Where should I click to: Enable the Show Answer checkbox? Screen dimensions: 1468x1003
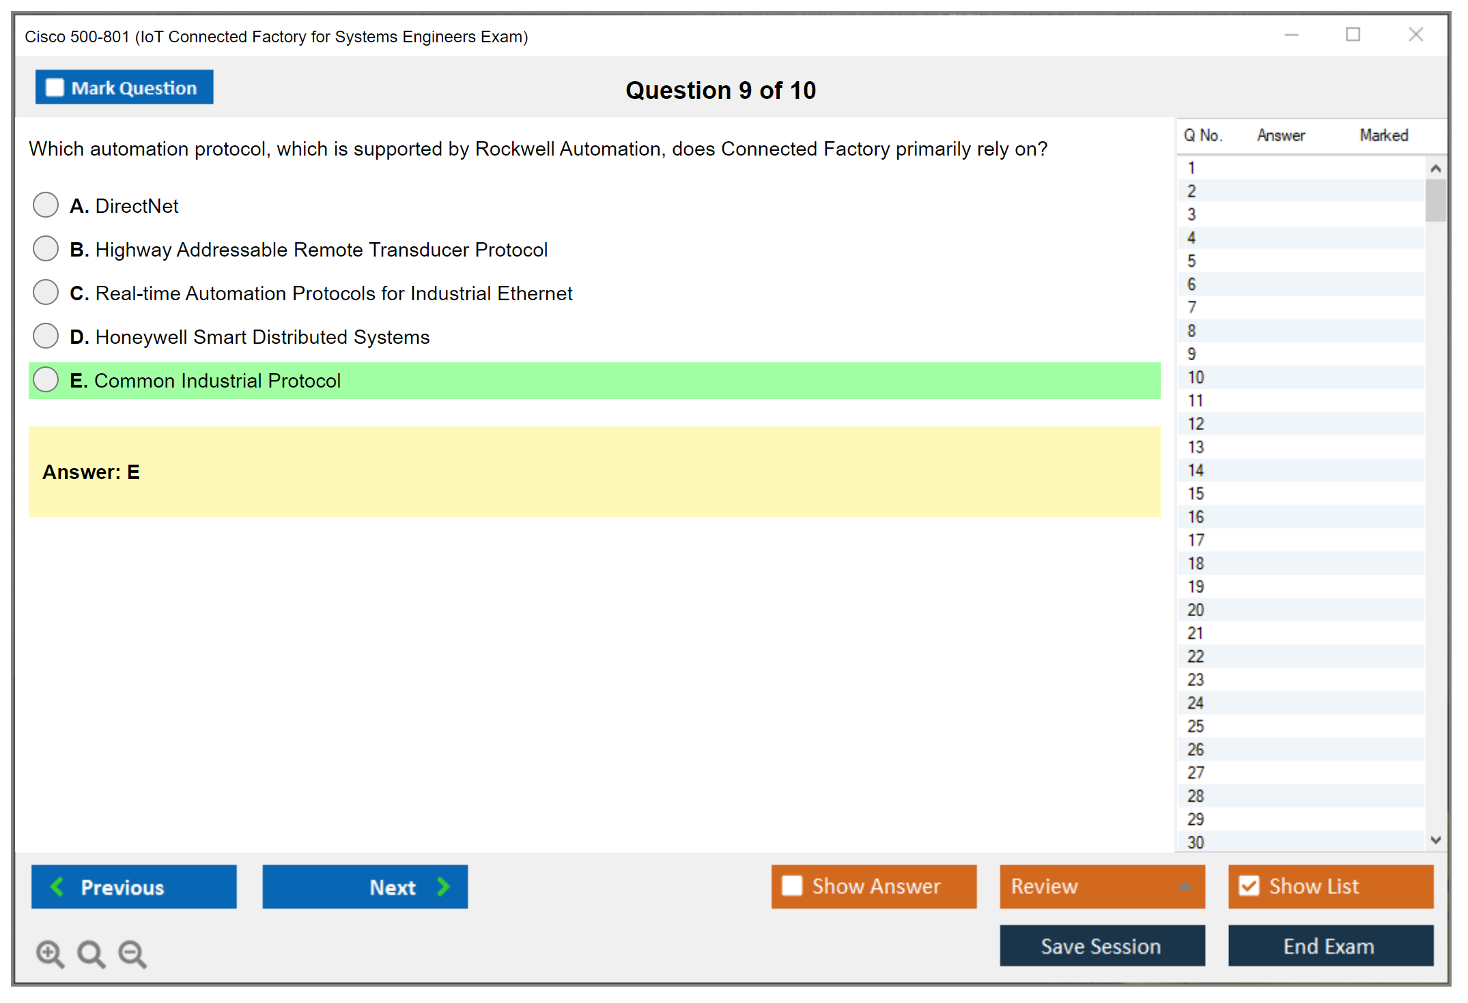(x=792, y=886)
